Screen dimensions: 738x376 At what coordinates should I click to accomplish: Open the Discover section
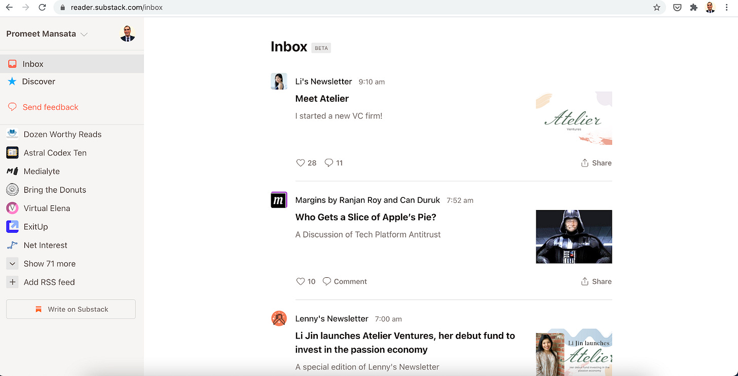click(x=39, y=81)
